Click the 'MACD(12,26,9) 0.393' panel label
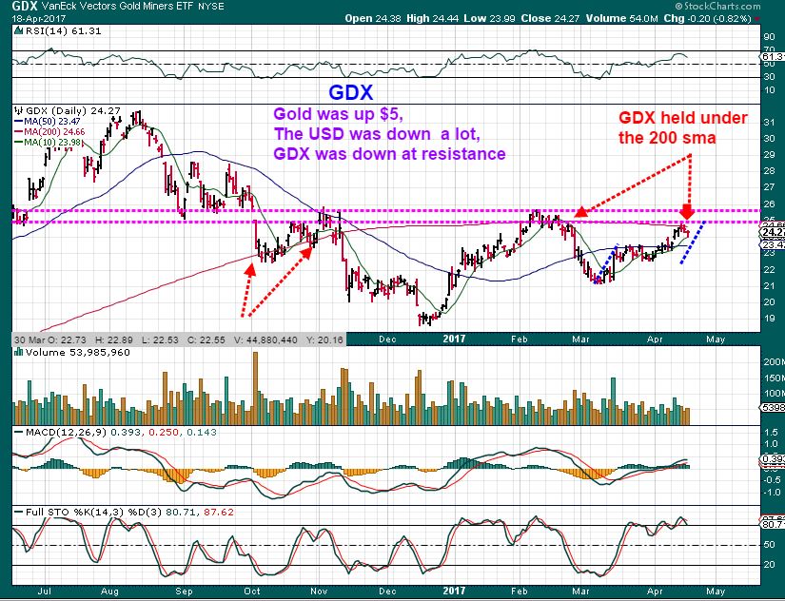 (84, 432)
